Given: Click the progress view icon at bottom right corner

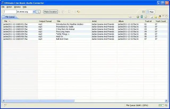Looking at the screenshot, I should (166, 105).
